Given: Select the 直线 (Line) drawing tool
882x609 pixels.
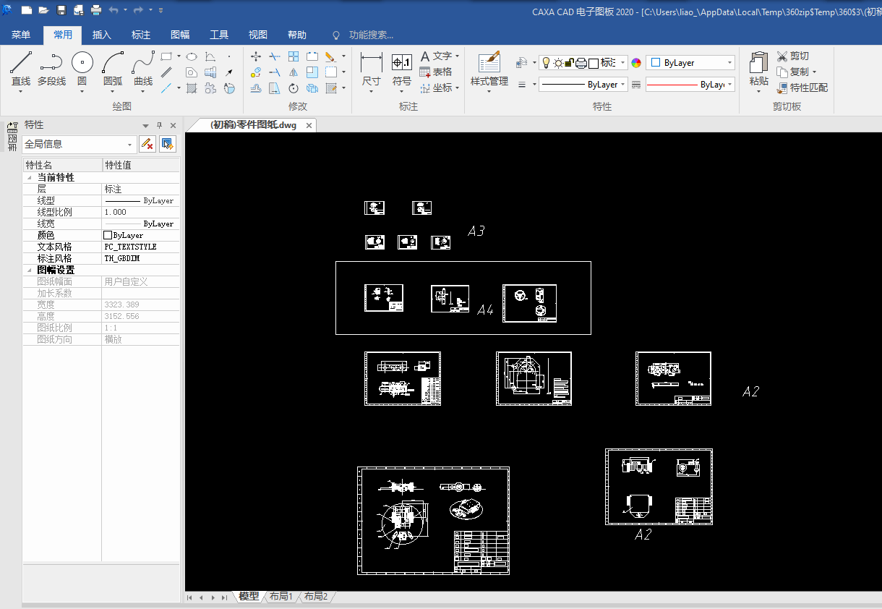Looking at the screenshot, I should [20, 69].
